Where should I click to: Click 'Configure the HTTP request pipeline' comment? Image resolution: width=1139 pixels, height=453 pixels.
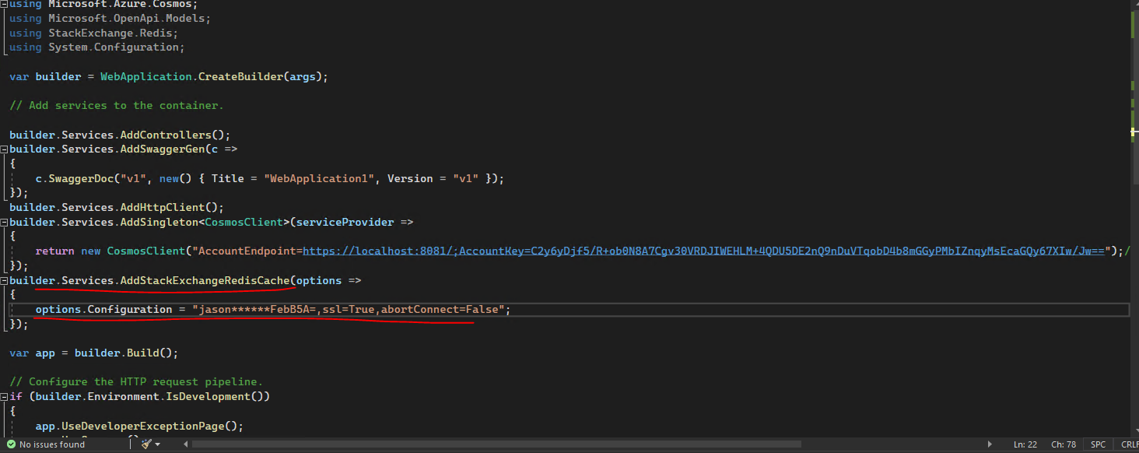[136, 381]
